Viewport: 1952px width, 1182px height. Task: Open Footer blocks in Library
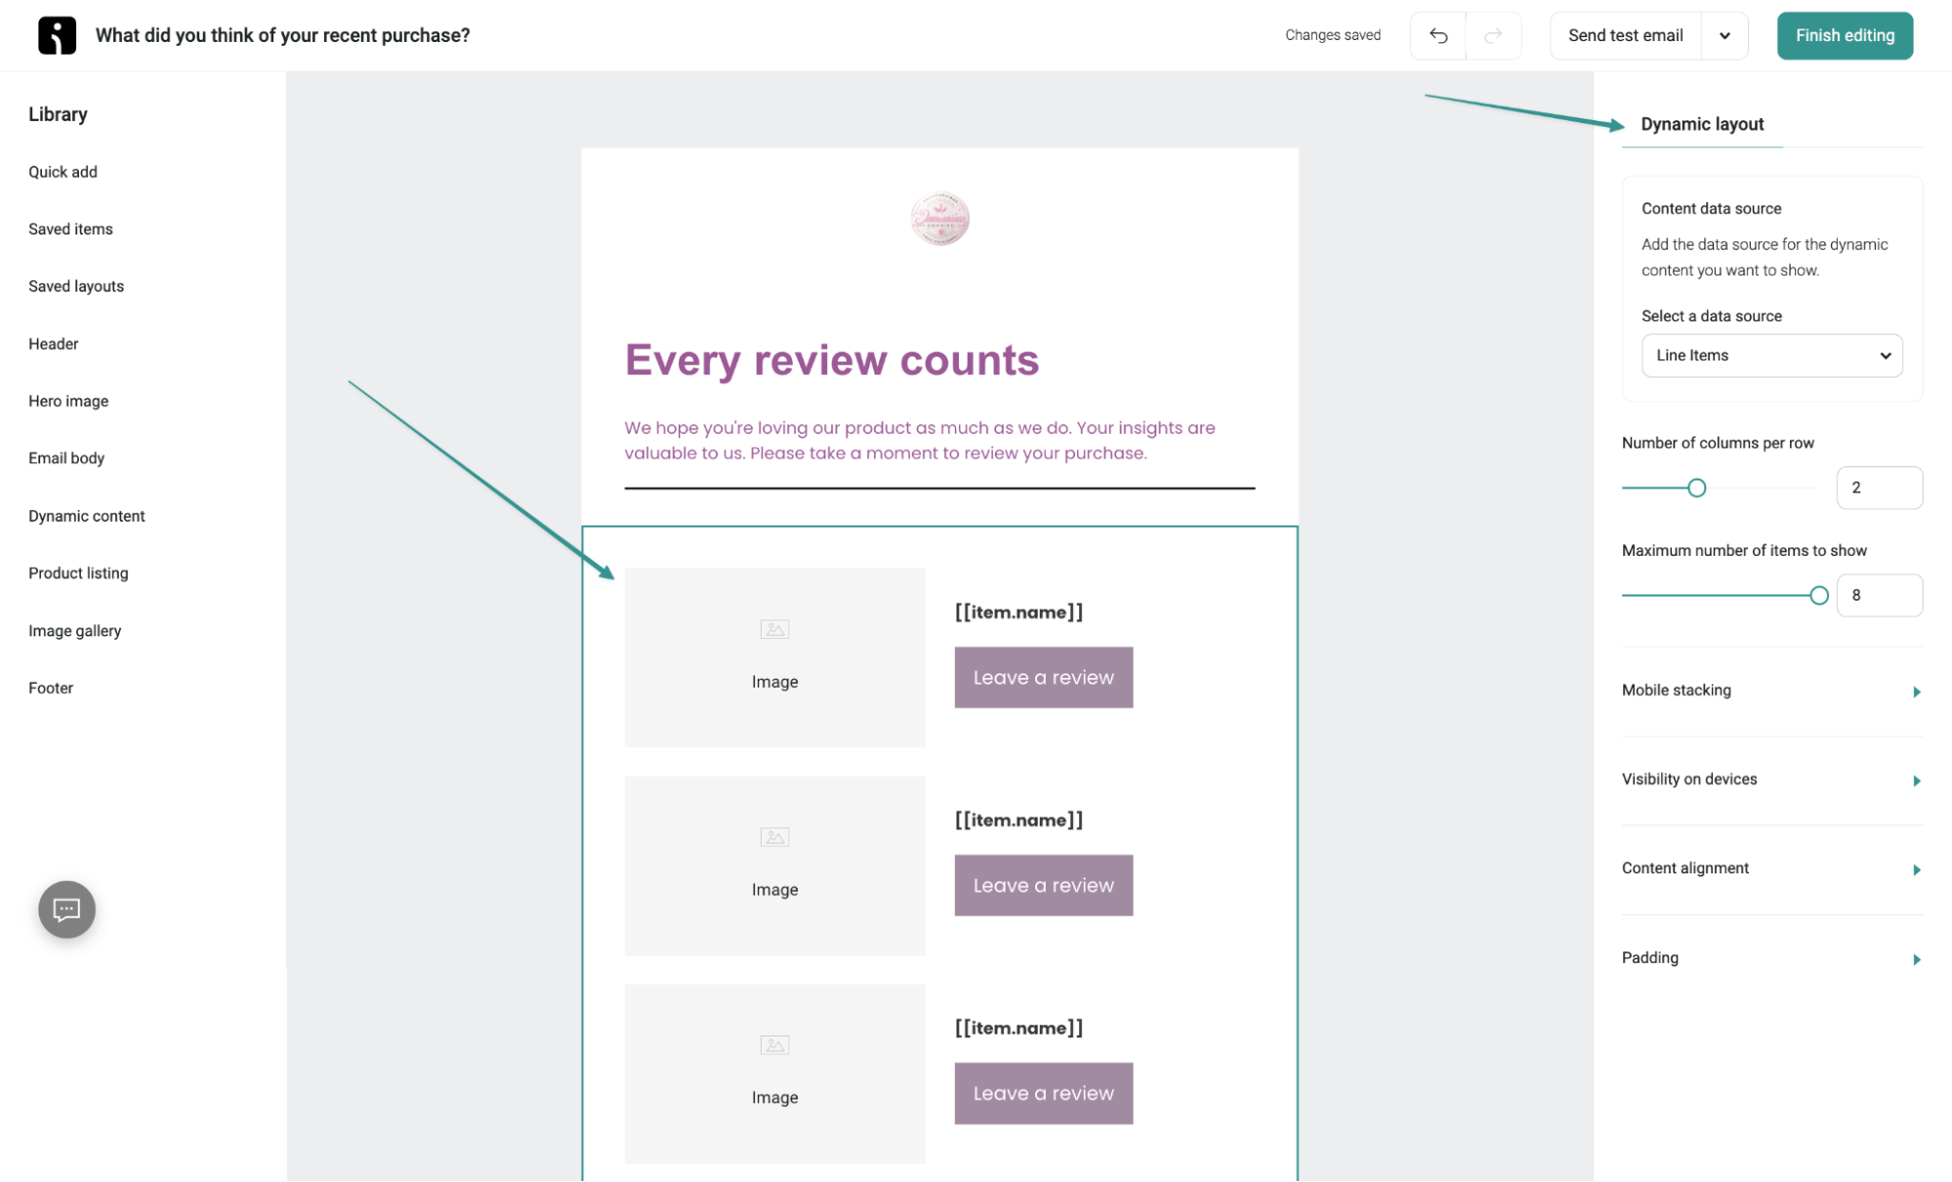[x=51, y=689]
